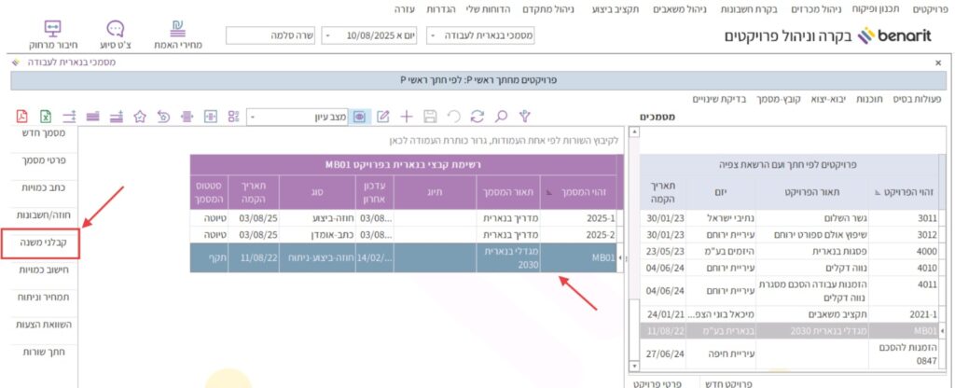The image size is (955, 388).
Task: Click the pencil edit icon
Action: click(382, 117)
